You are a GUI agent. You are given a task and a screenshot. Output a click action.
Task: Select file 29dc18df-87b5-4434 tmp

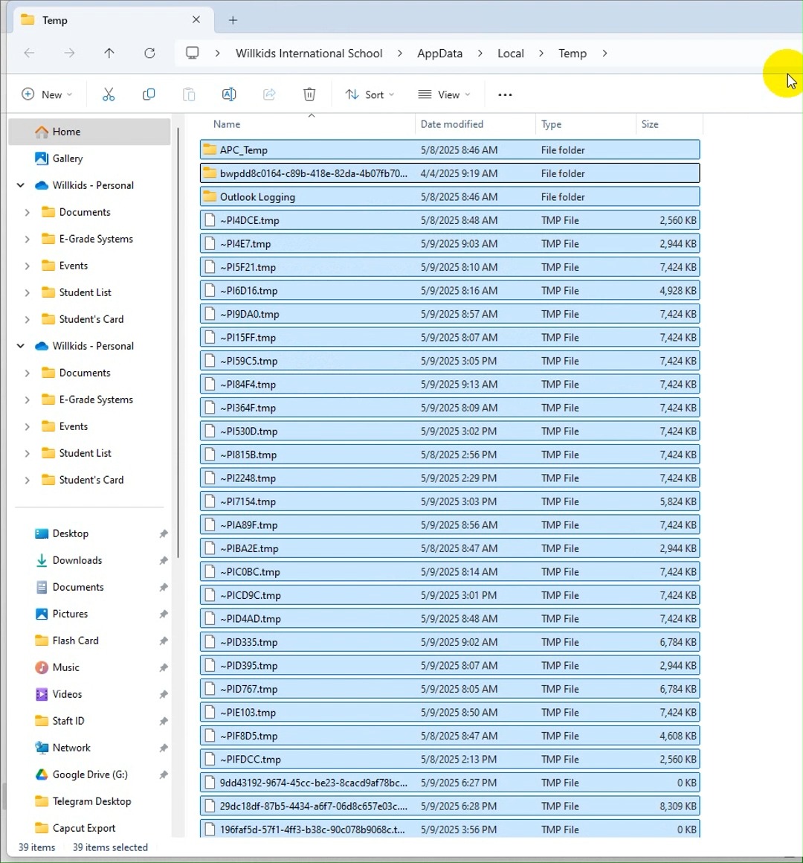coord(450,806)
